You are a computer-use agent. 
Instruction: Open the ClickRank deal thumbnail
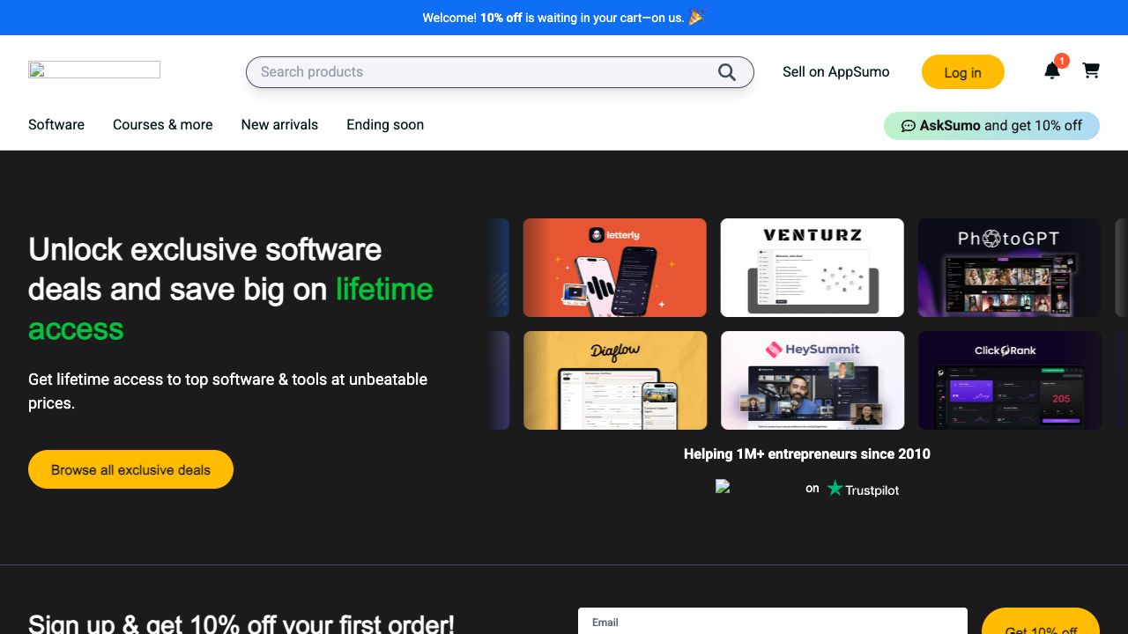(x=1009, y=380)
